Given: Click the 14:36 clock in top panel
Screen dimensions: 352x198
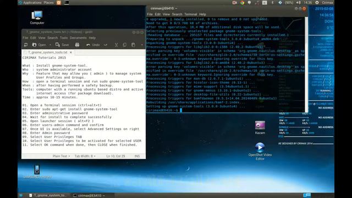Looking at the screenshot, I should tap(308, 2).
